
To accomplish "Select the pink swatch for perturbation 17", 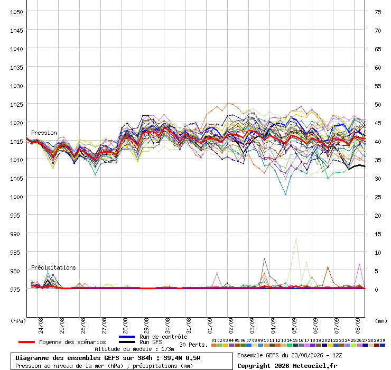I will click(x=306, y=345).
